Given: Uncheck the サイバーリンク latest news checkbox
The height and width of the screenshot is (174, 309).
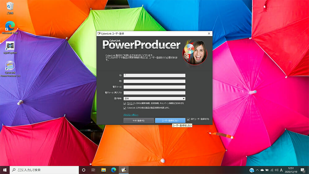Looking at the screenshot, I should pyautogui.click(x=125, y=104).
